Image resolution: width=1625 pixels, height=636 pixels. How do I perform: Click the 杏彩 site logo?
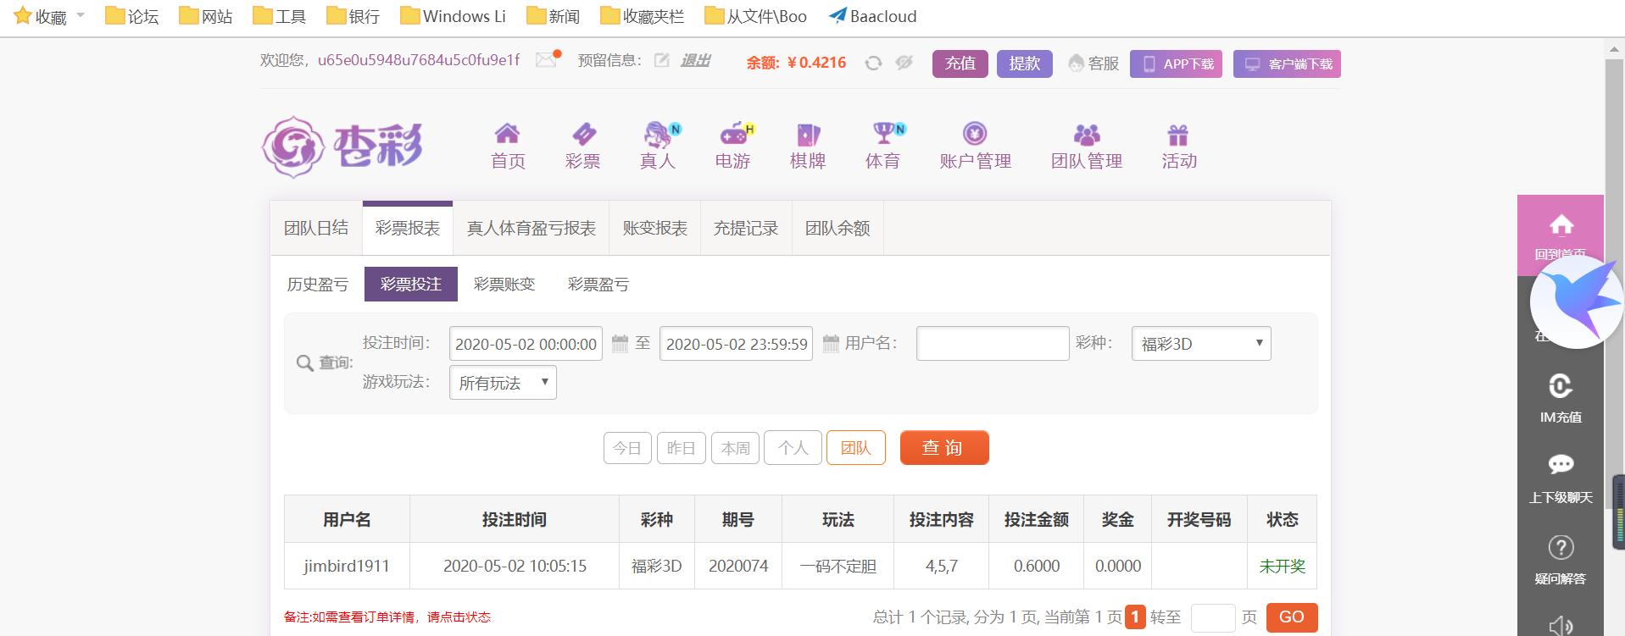coord(342,147)
